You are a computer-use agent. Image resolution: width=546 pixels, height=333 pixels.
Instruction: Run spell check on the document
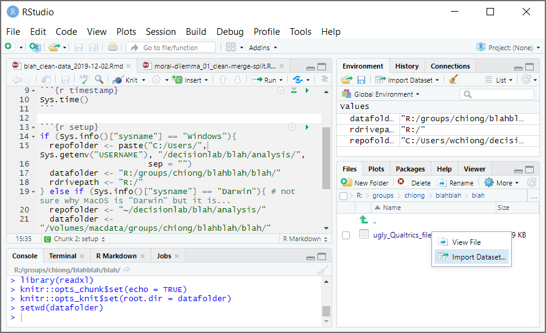coord(84,80)
